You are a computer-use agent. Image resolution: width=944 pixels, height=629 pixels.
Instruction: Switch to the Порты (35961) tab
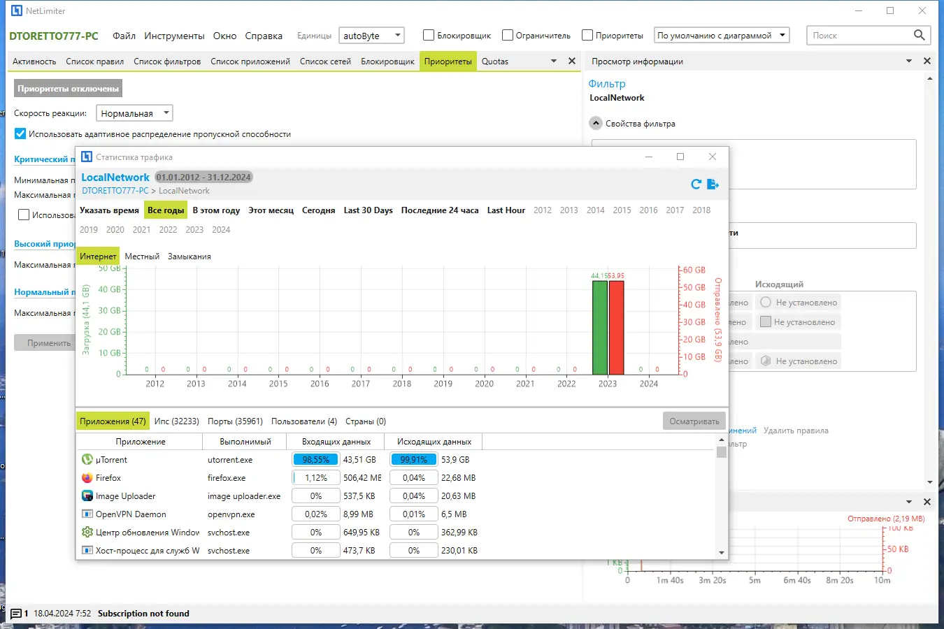click(235, 421)
